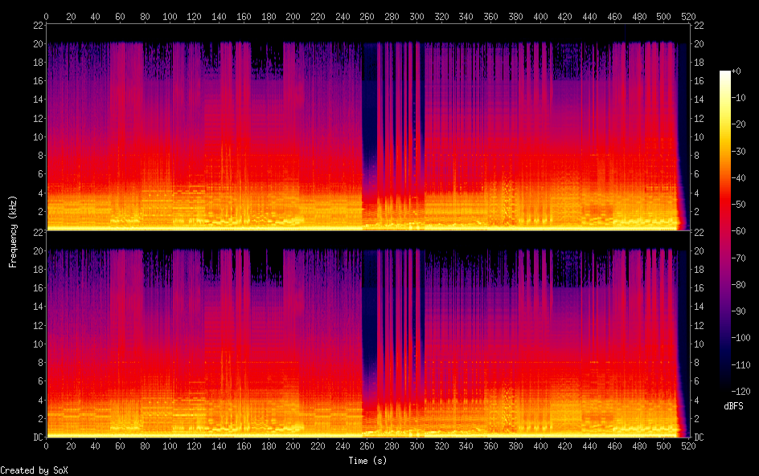Click the "-80" color scale value
Viewport: 759px width, 476px height.
click(x=739, y=285)
